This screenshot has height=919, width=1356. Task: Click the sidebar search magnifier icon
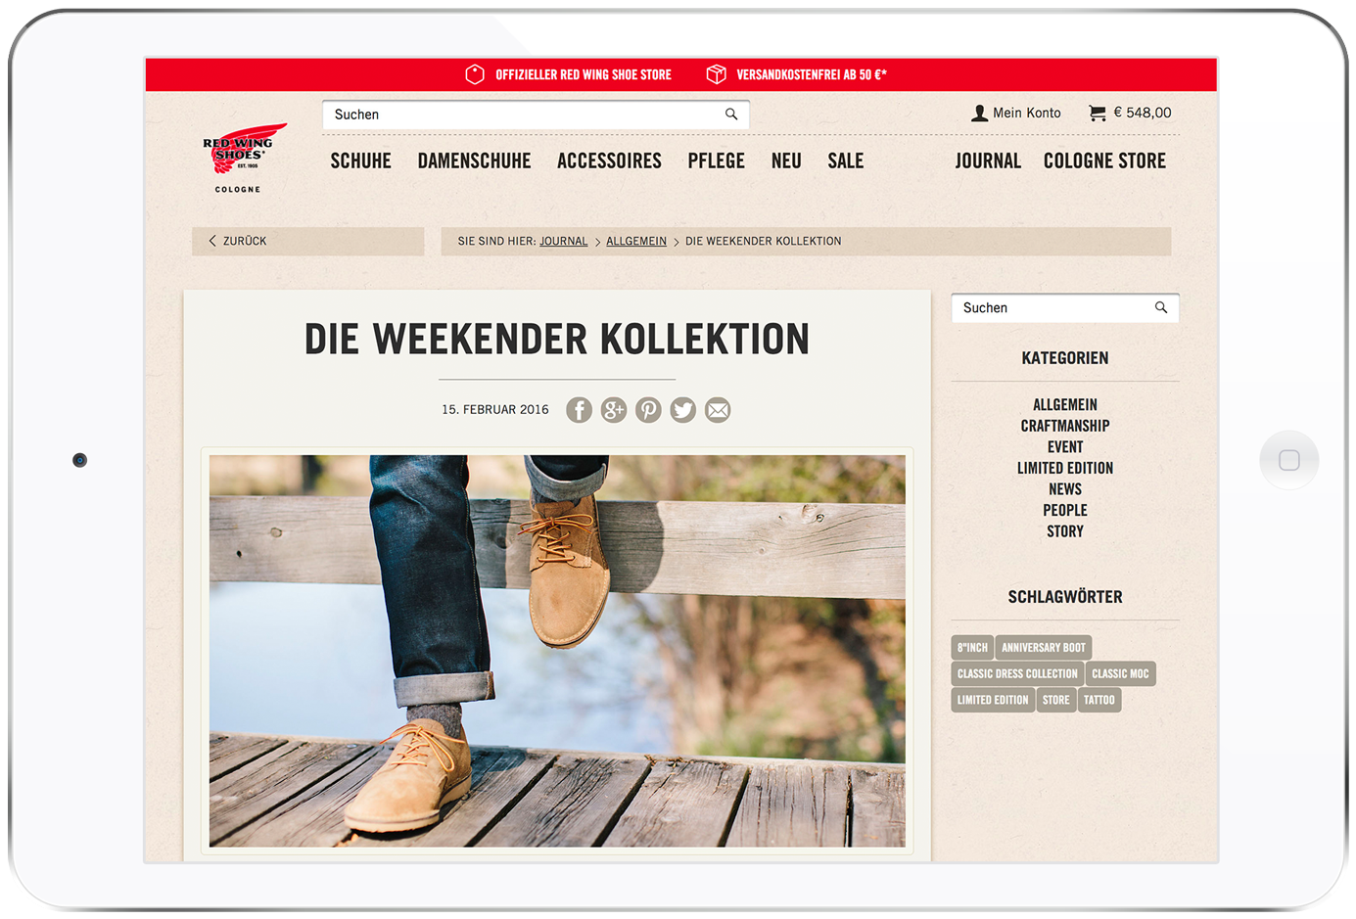1161,307
